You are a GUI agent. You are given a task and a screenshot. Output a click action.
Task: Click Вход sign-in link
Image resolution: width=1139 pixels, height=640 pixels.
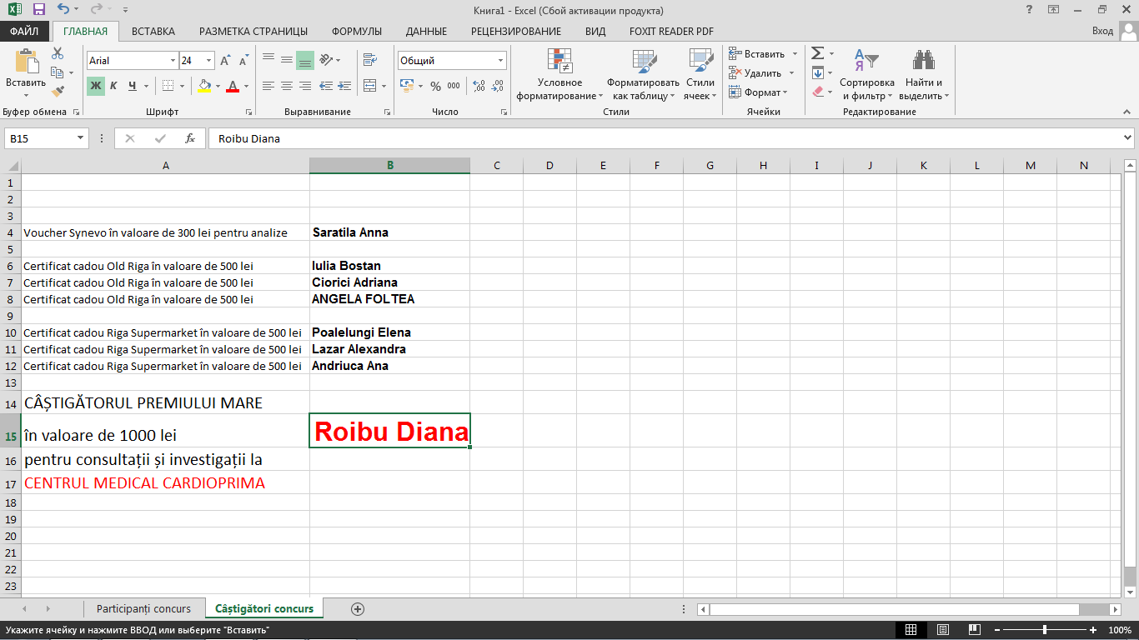(x=1102, y=32)
